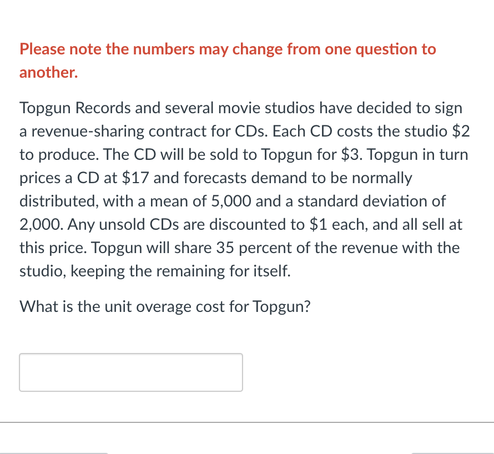The height and width of the screenshot is (454, 494).
Task: Click the rounded border of the answer box
Action: coord(131,355)
